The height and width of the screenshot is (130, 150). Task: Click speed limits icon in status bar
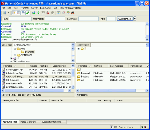tap(116, 127)
